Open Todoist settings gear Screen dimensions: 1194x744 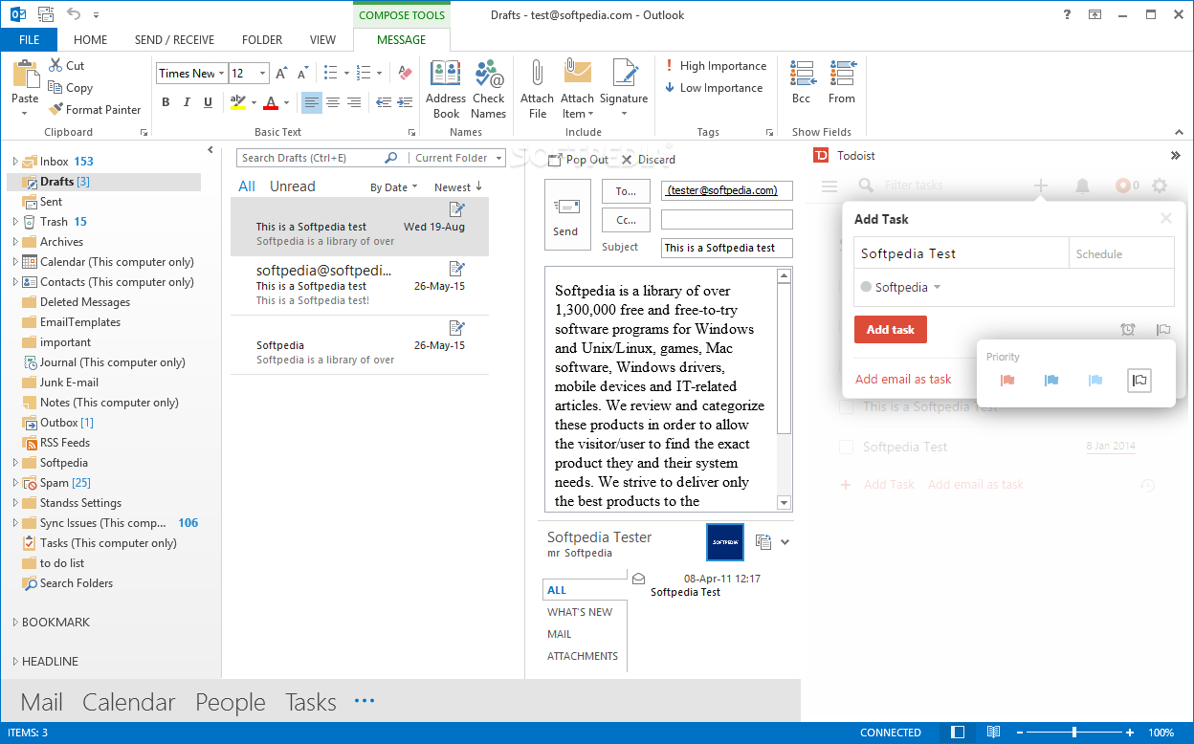[1160, 186]
